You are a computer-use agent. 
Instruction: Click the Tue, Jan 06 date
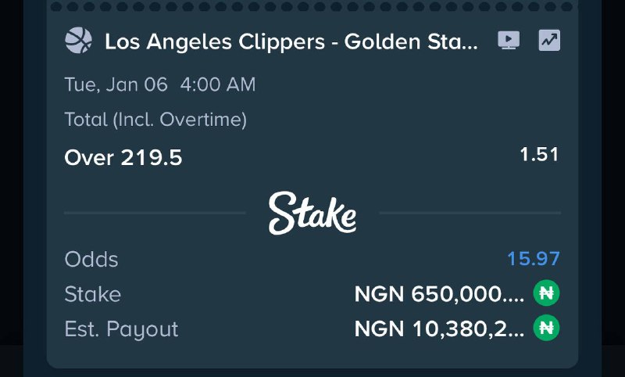point(116,84)
